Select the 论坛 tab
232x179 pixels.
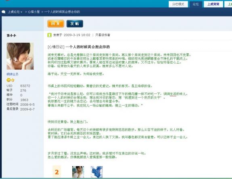click(x=196, y=4)
